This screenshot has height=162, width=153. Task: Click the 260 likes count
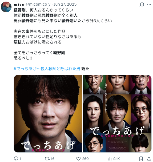pos(85,159)
